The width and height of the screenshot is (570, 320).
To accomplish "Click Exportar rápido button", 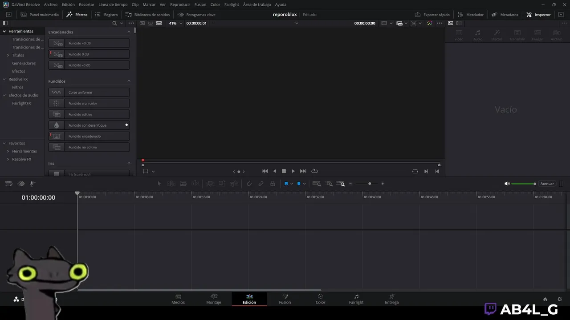I will click(x=432, y=15).
